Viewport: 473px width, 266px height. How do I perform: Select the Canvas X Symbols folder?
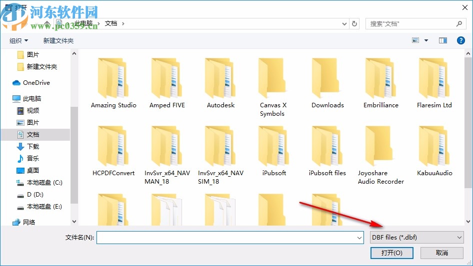(x=273, y=87)
